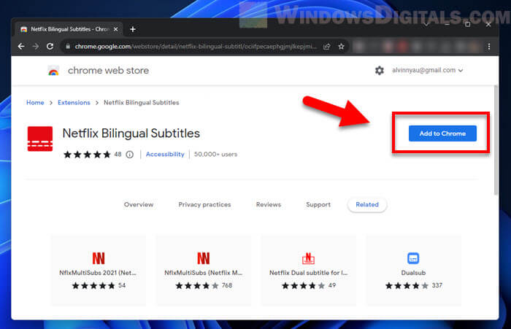The image size is (511, 329).
Task: Expand the alvinnyau@gmail.com account dropdown
Action: 427,70
